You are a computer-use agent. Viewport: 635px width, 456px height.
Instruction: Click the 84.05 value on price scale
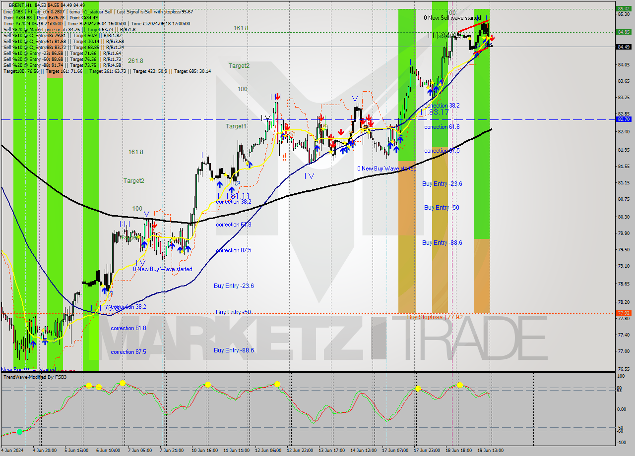pos(623,64)
